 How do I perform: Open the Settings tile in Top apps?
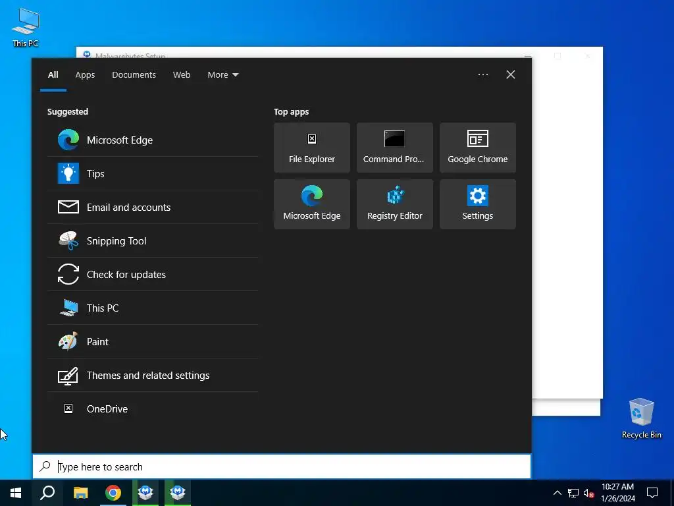click(478, 204)
